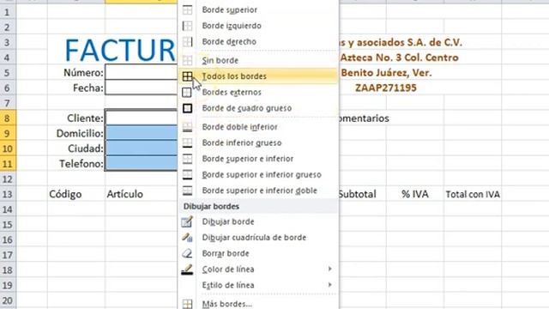
Task: Click the Borde superior e inferior grueso icon
Action: pyautogui.click(x=187, y=174)
